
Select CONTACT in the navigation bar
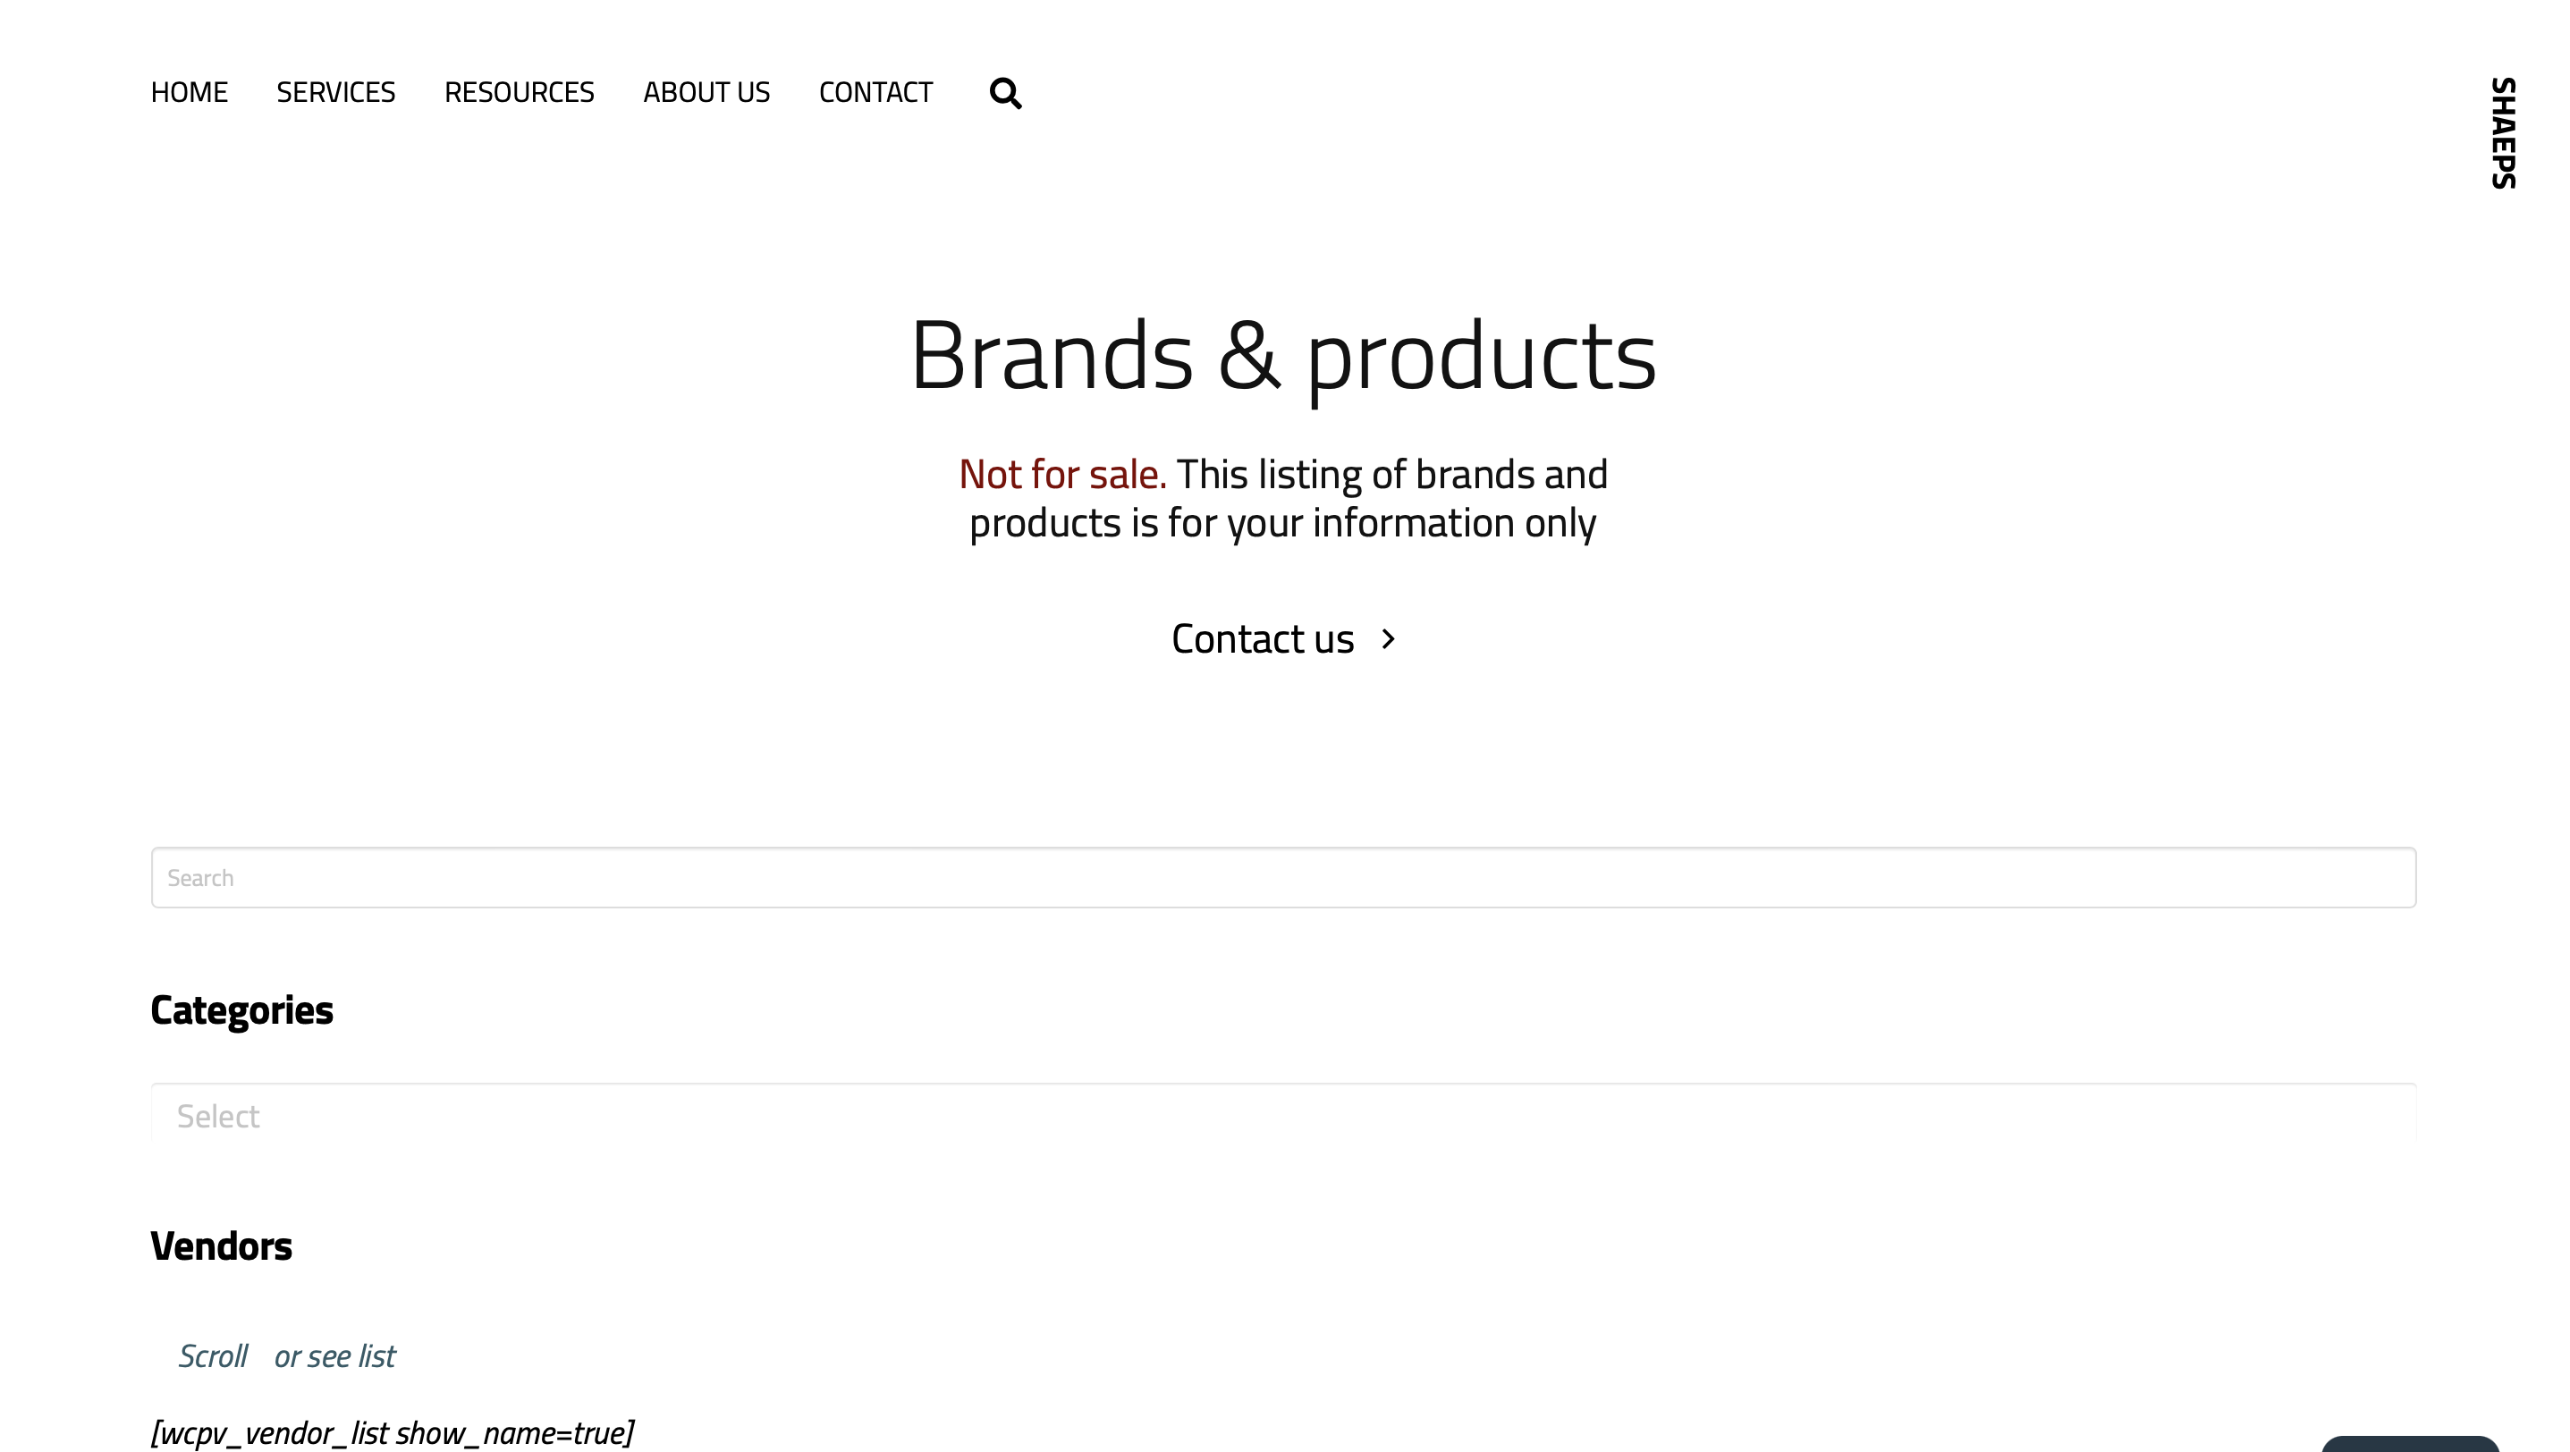click(875, 92)
